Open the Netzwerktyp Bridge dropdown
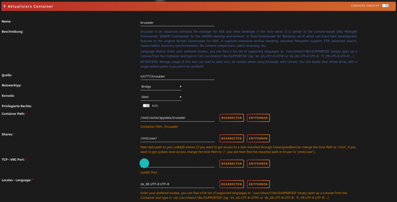 (x=161, y=87)
